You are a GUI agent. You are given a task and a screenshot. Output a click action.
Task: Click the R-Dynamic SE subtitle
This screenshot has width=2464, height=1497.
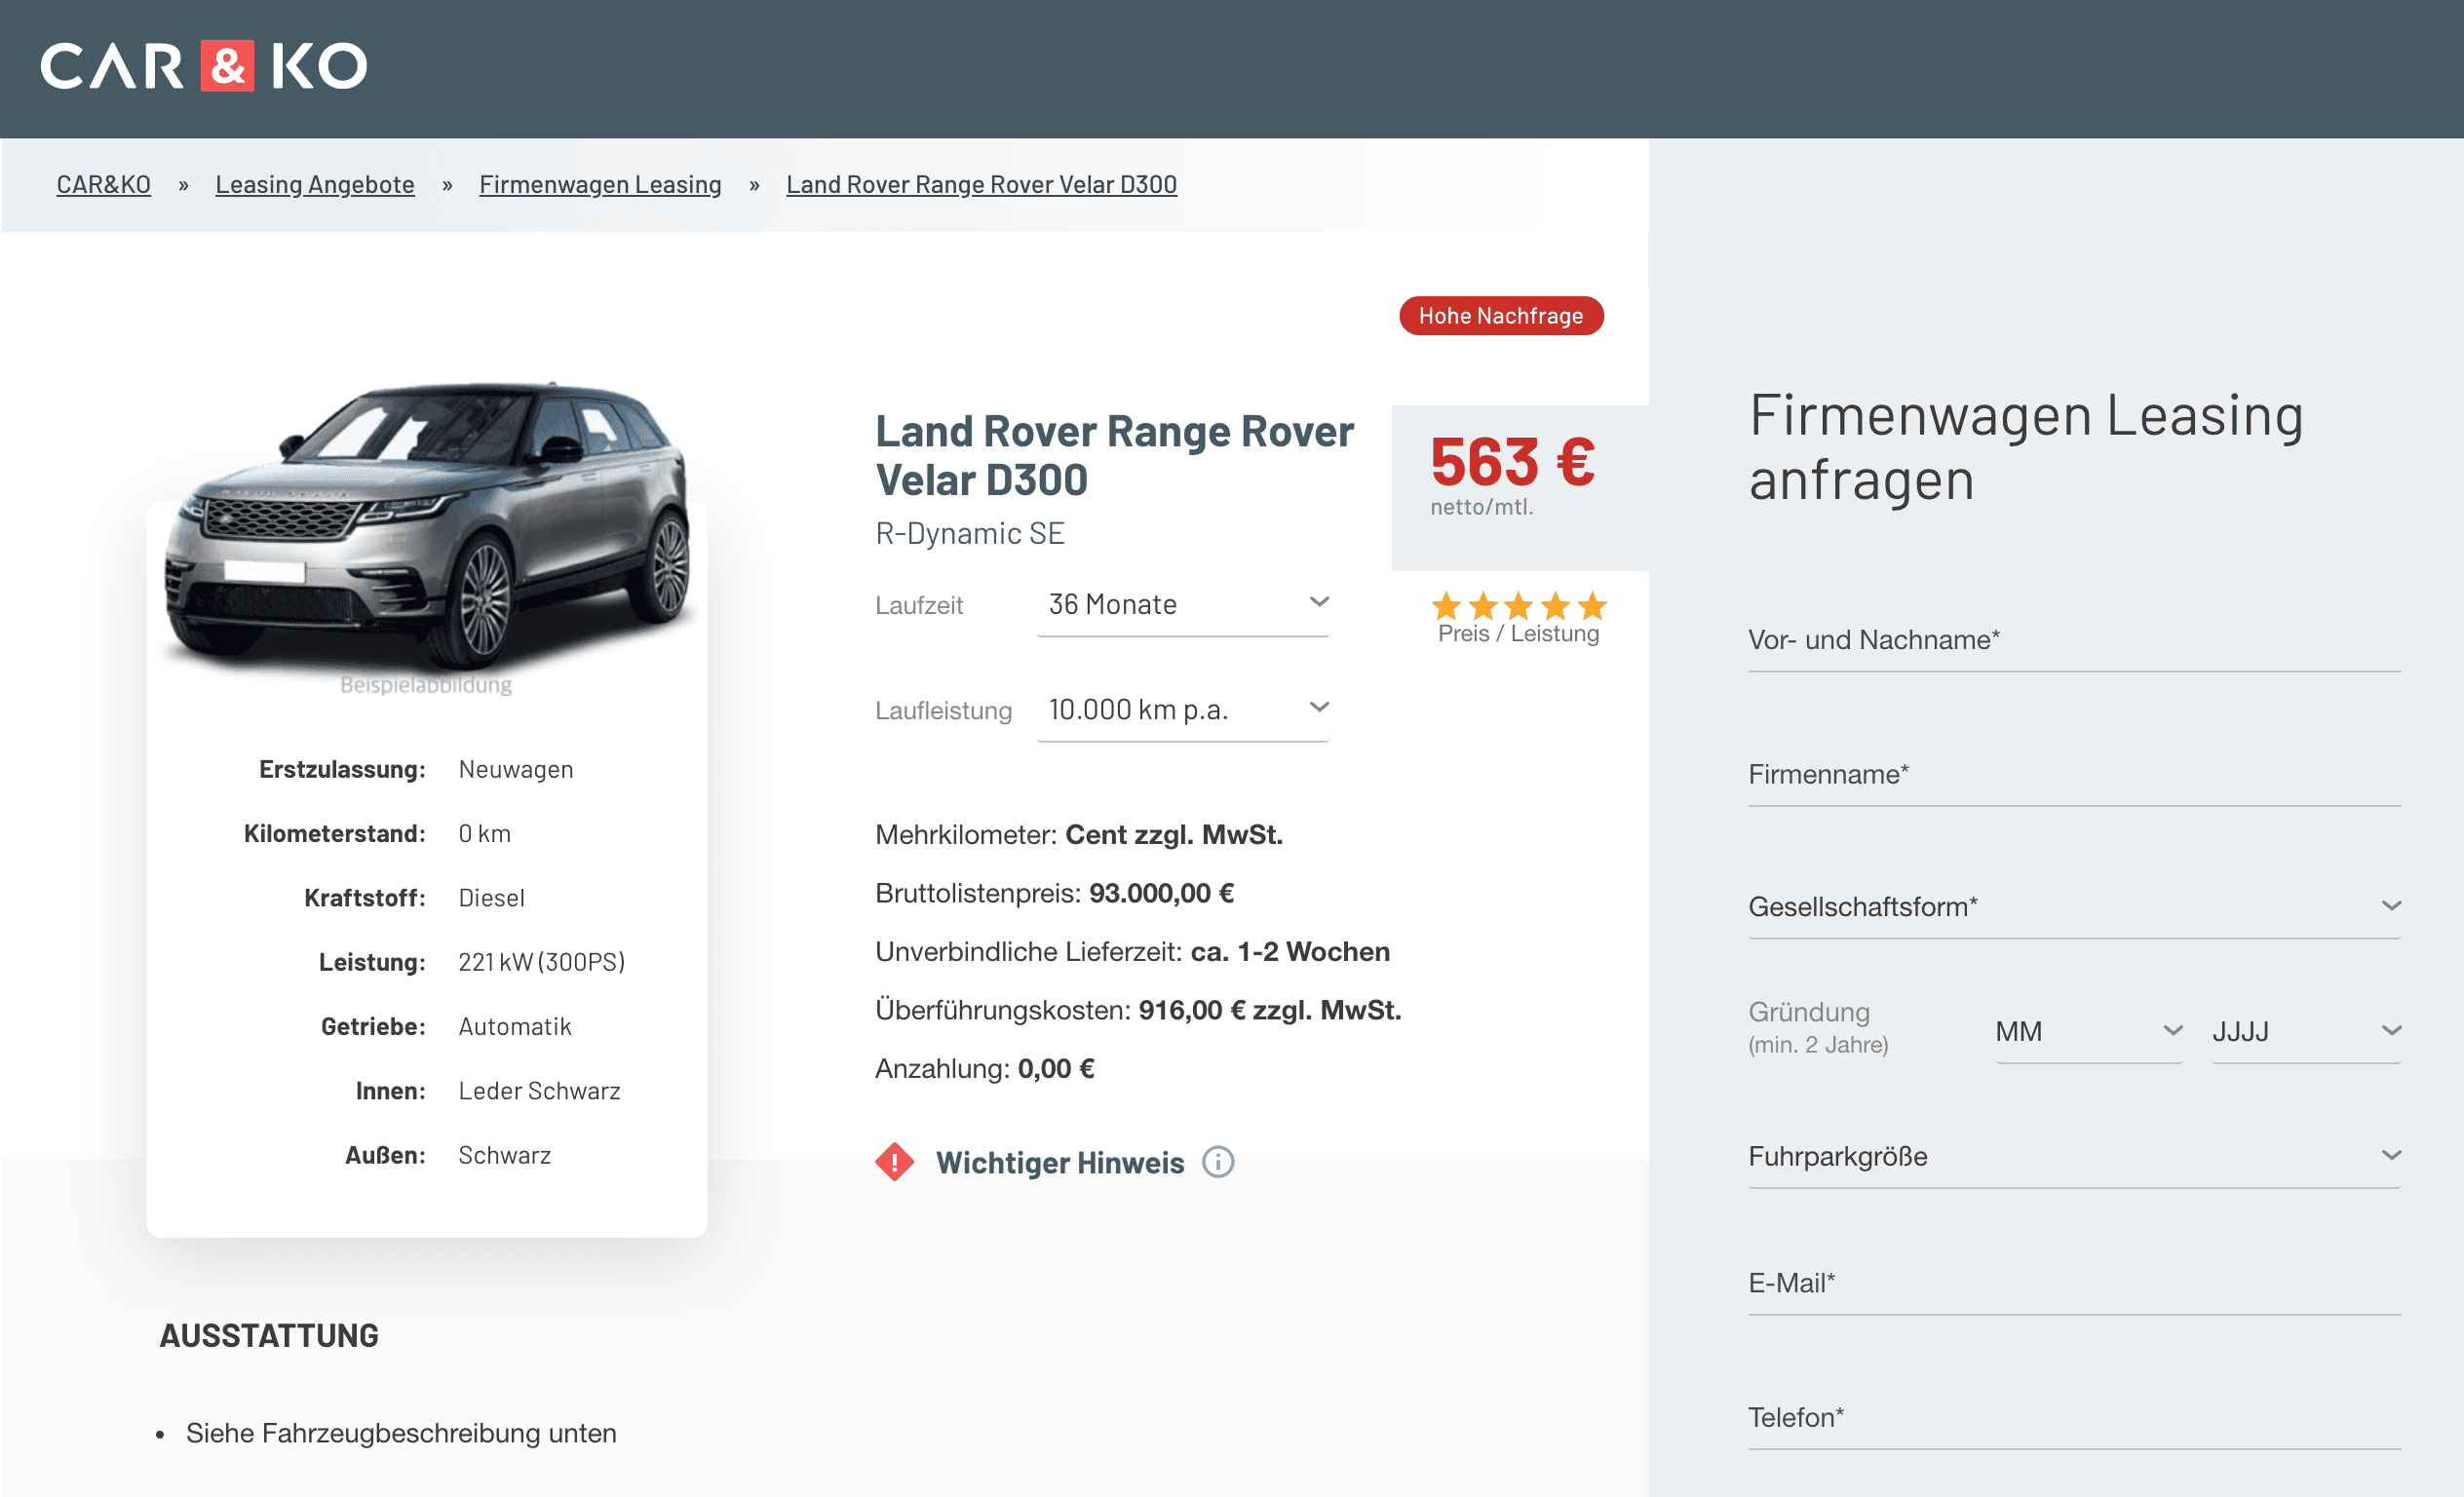(969, 533)
